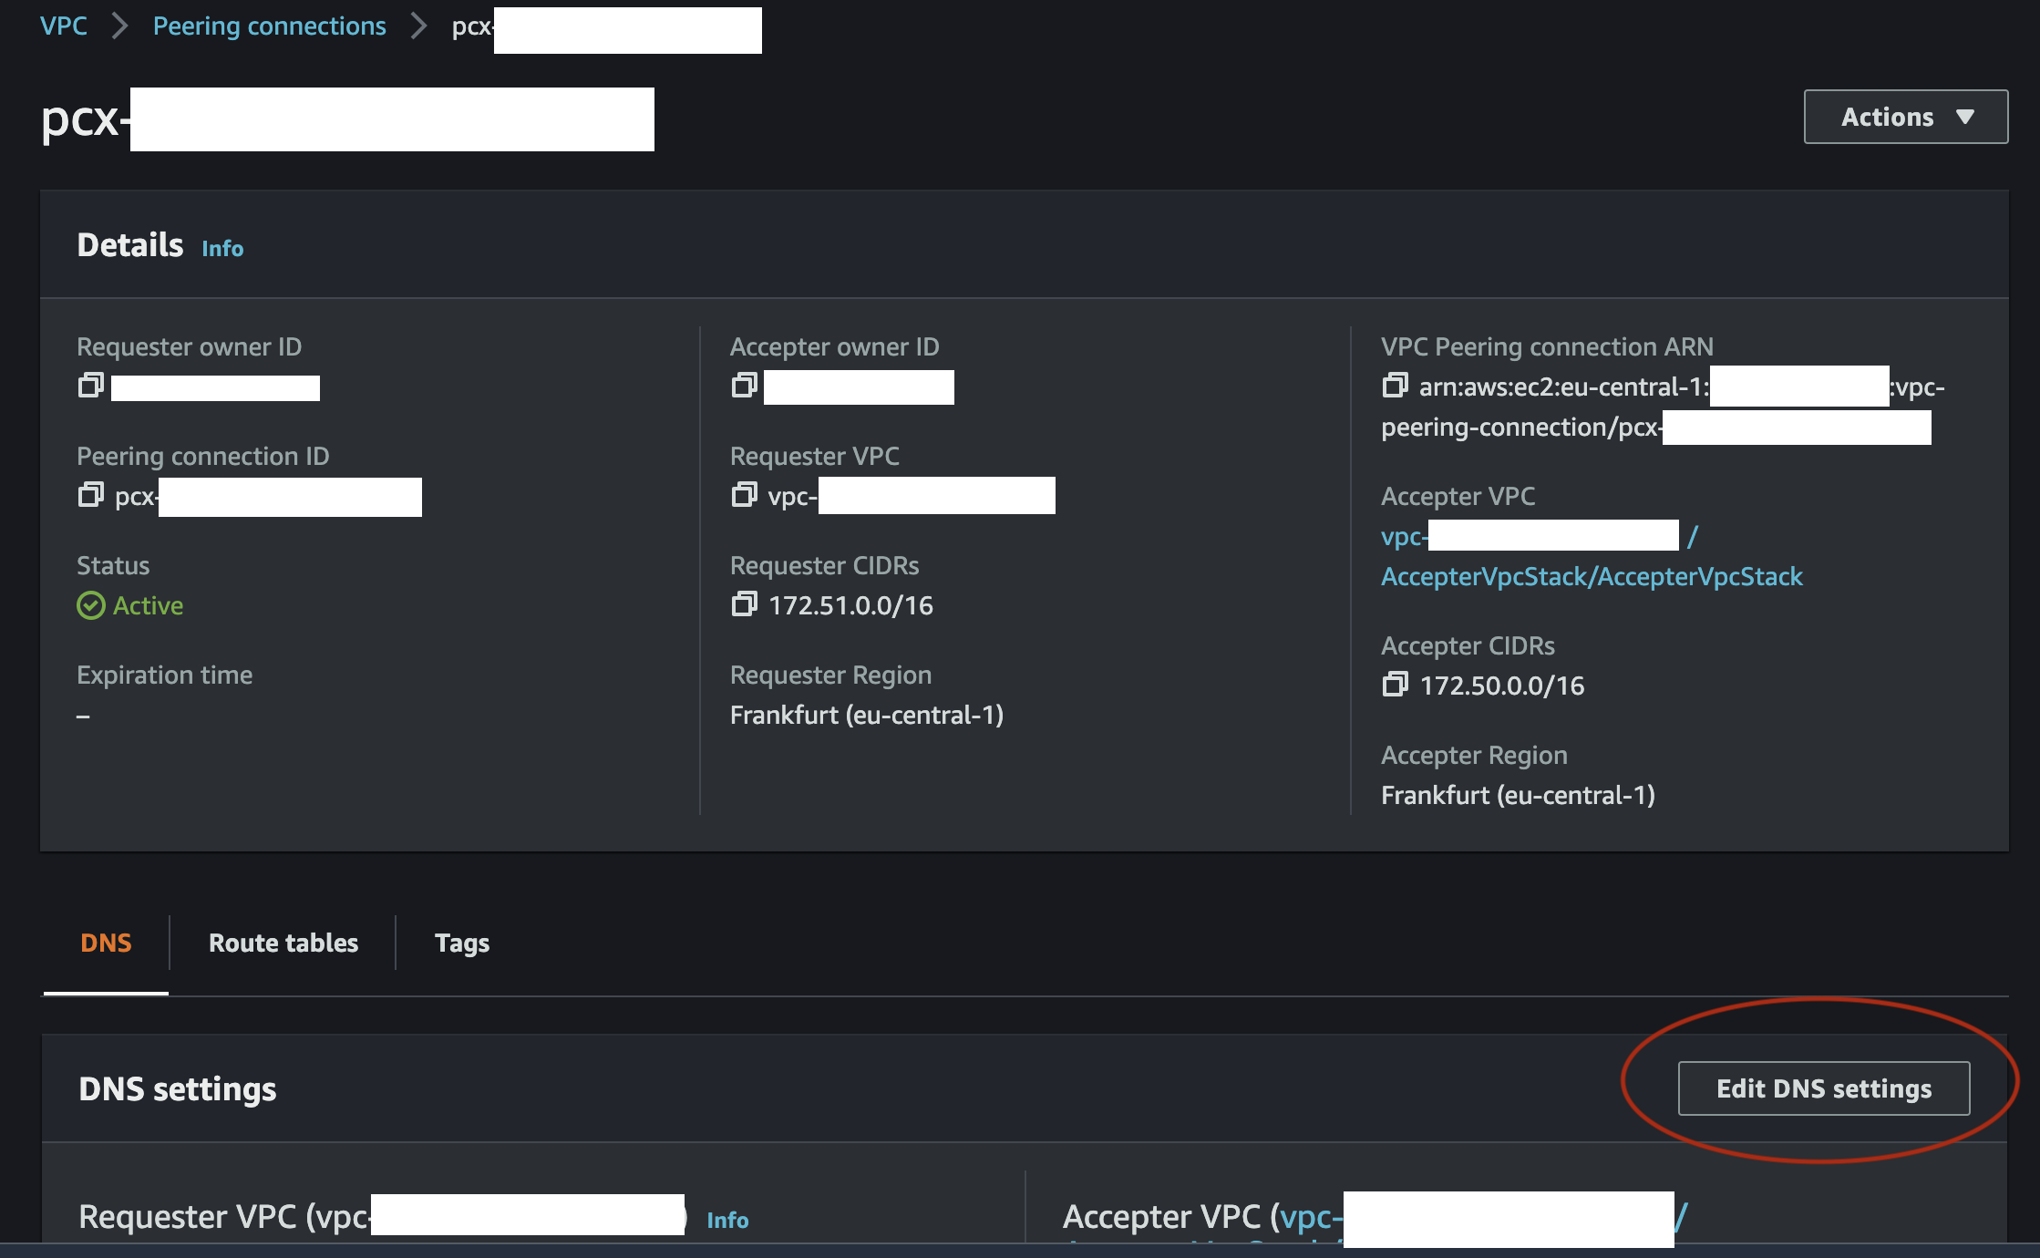Switch to the Route tables tab
The image size is (2040, 1258).
point(283,943)
